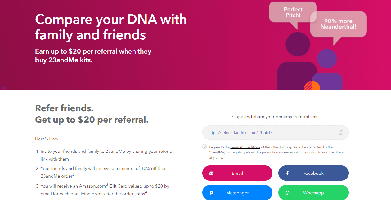Click the Messenger logo icon
The width and height of the screenshot is (391, 203).
[211, 193]
